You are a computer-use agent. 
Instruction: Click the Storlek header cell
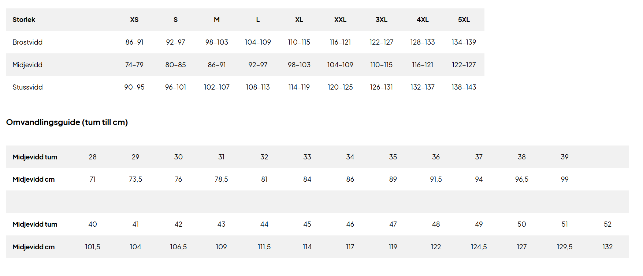[x=24, y=20]
